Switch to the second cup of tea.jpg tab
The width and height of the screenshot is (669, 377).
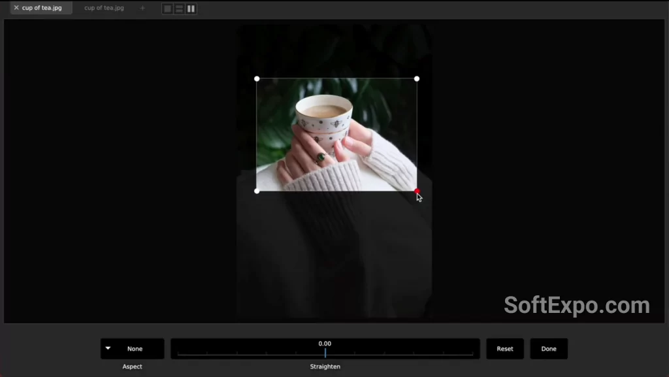pyautogui.click(x=103, y=8)
